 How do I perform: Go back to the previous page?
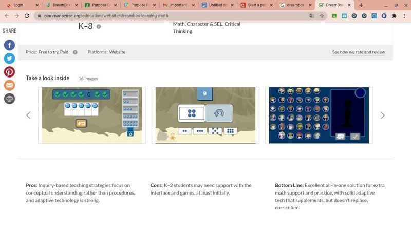click(7, 16)
